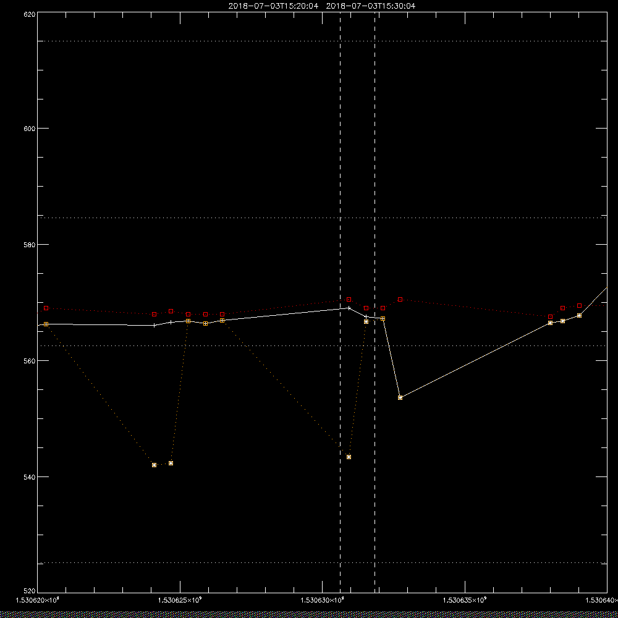Pick the red square just right of the second dashed line
The width and height of the screenshot is (618, 618).
383,308
